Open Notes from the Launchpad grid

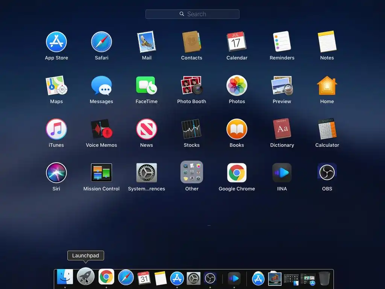[327, 41]
